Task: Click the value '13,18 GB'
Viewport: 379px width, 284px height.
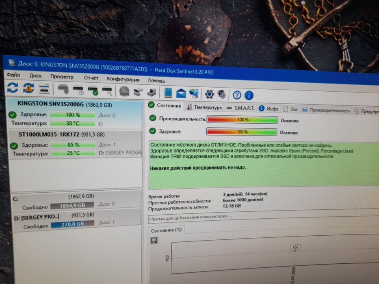Action: [x=232, y=206]
